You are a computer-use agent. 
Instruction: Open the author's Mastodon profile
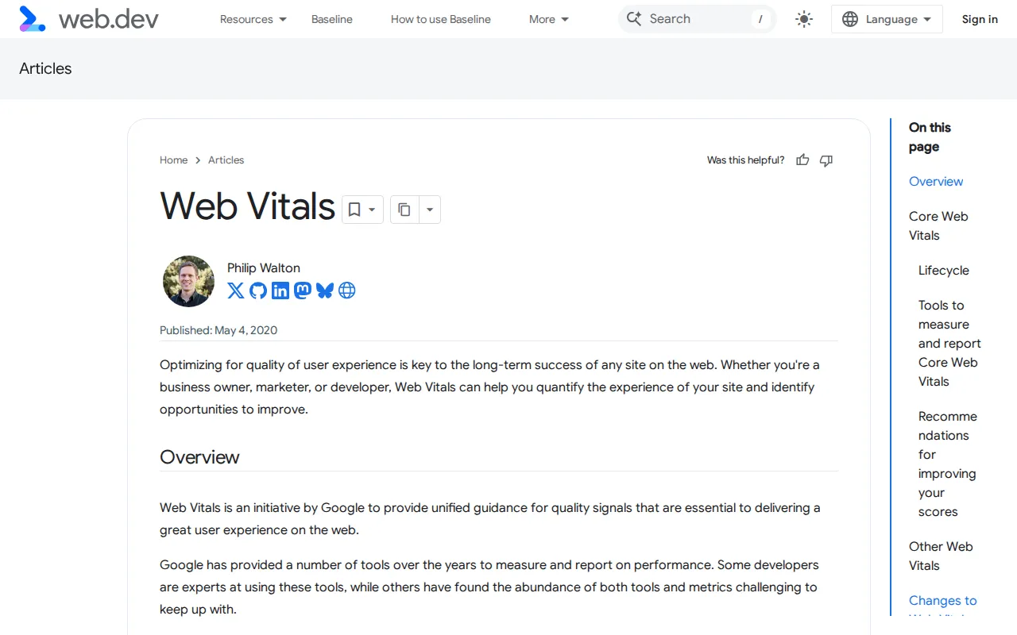[303, 291]
